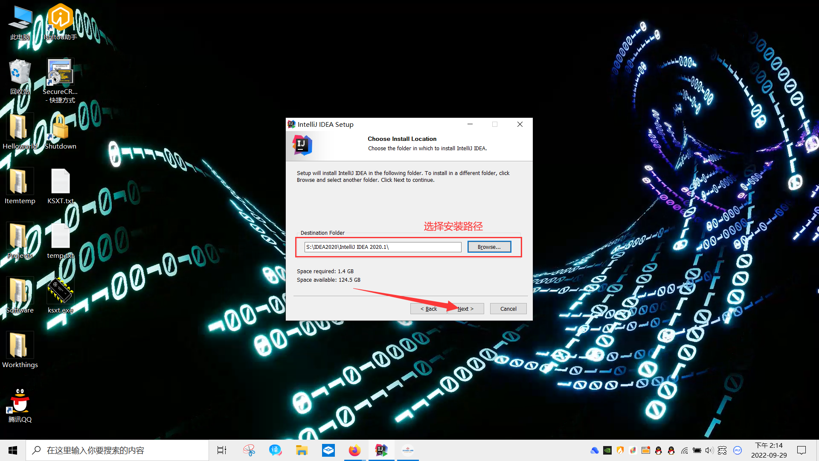Click the clock showing 2:14
Screen dimensions: 819x461
click(769, 450)
